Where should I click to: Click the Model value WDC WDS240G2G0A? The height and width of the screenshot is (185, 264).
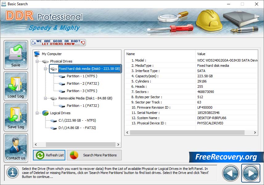click(227, 60)
